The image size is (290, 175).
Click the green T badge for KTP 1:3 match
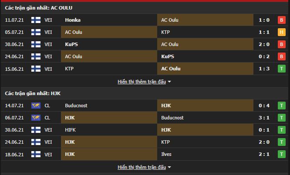click(x=282, y=69)
